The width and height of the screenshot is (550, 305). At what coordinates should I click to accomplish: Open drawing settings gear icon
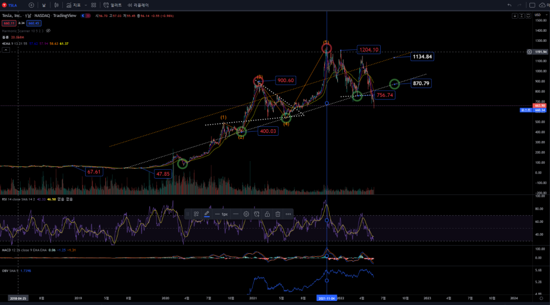tap(246, 214)
